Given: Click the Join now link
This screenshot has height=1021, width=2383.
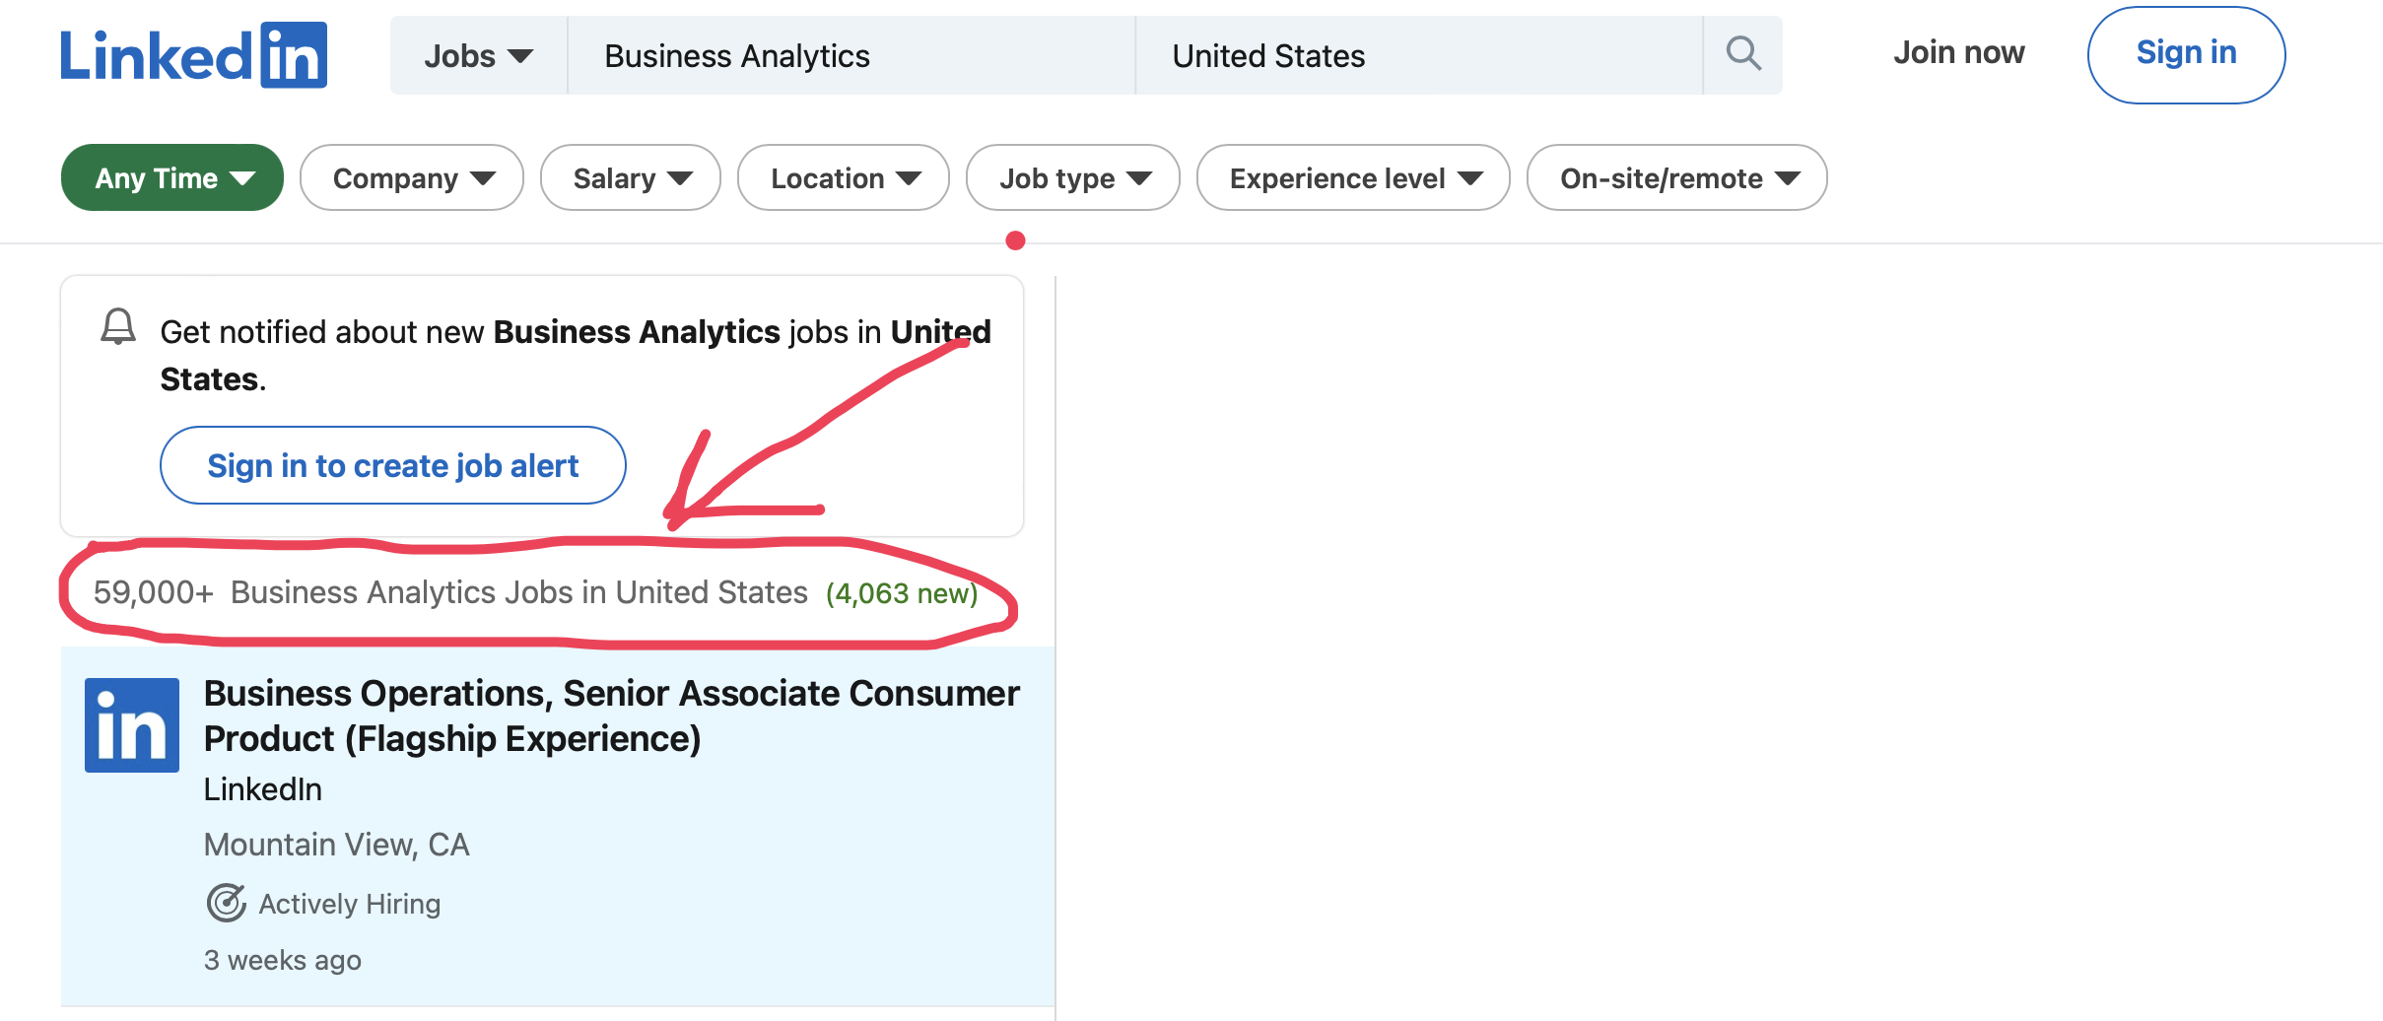Looking at the screenshot, I should [x=1958, y=52].
